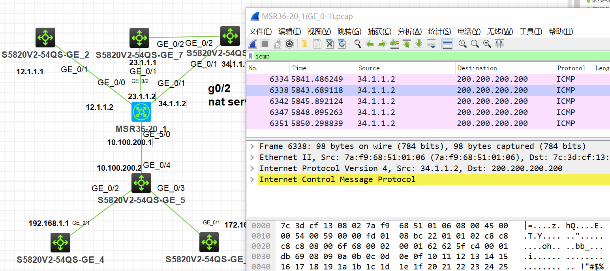Open the 电话(Y) menu

469,32
